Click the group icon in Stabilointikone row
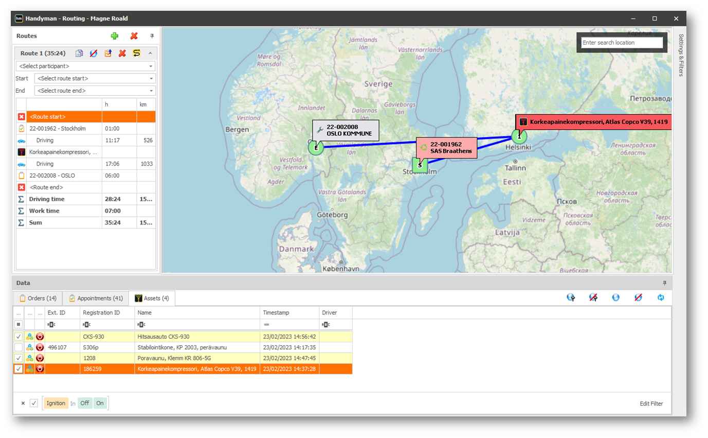The image size is (708, 438). tap(29, 347)
